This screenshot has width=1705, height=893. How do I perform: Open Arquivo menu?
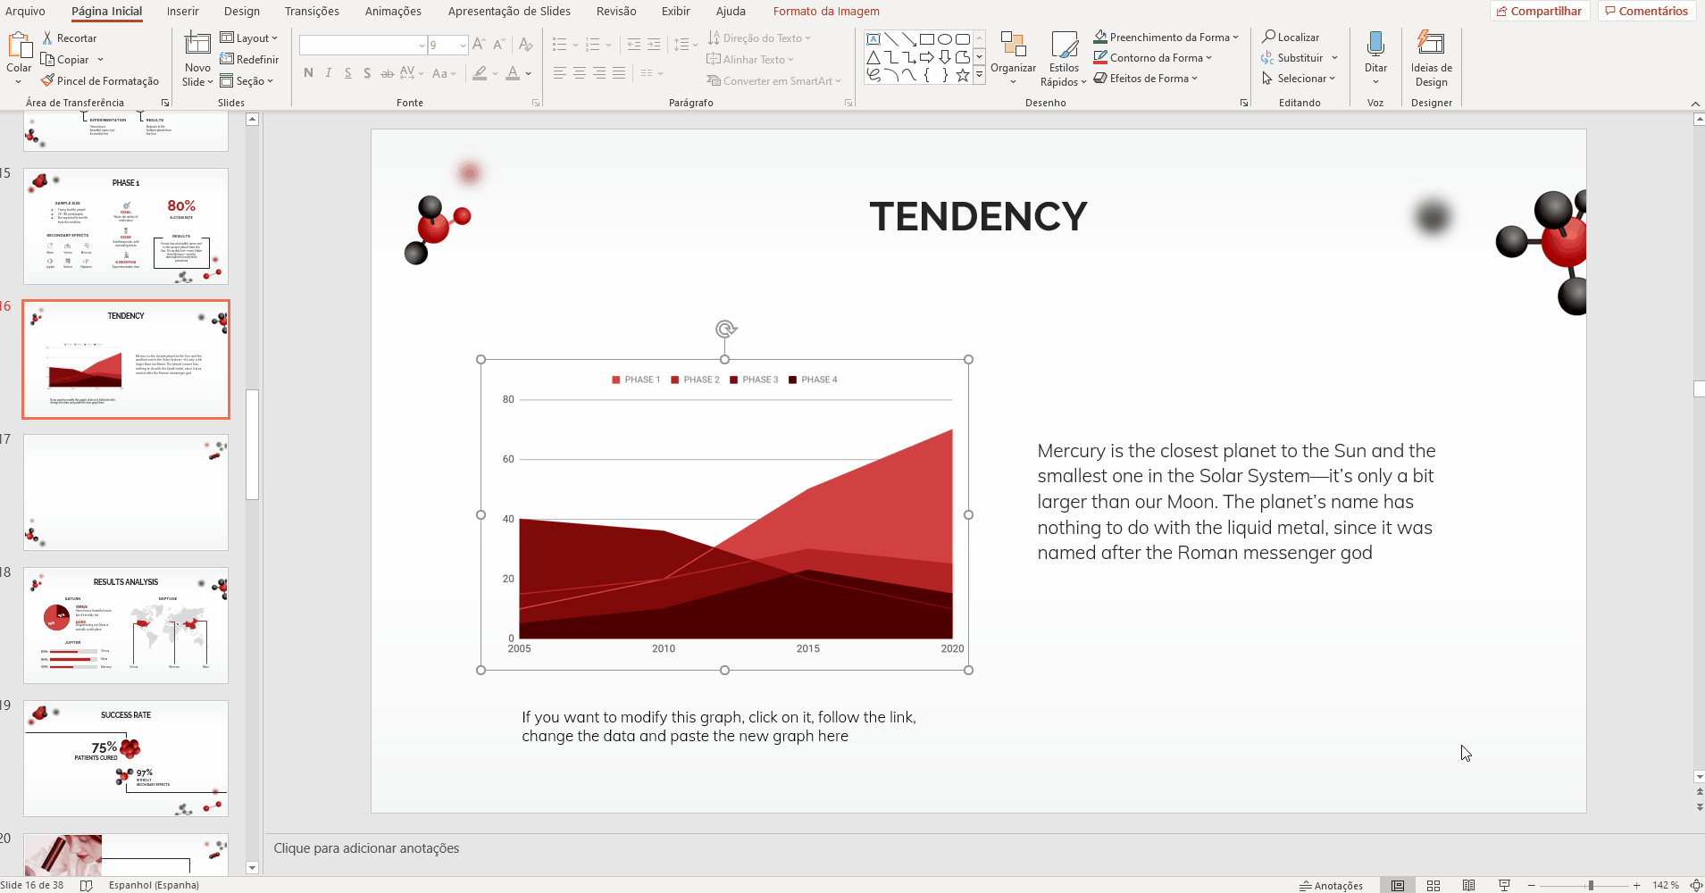tap(25, 11)
